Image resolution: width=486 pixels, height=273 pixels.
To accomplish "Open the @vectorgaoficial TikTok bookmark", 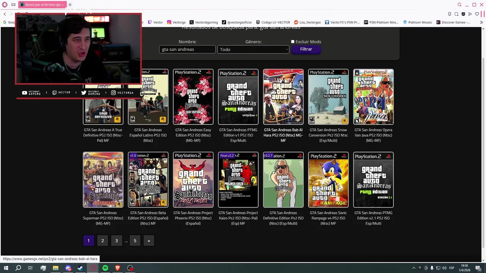I will [x=237, y=22].
